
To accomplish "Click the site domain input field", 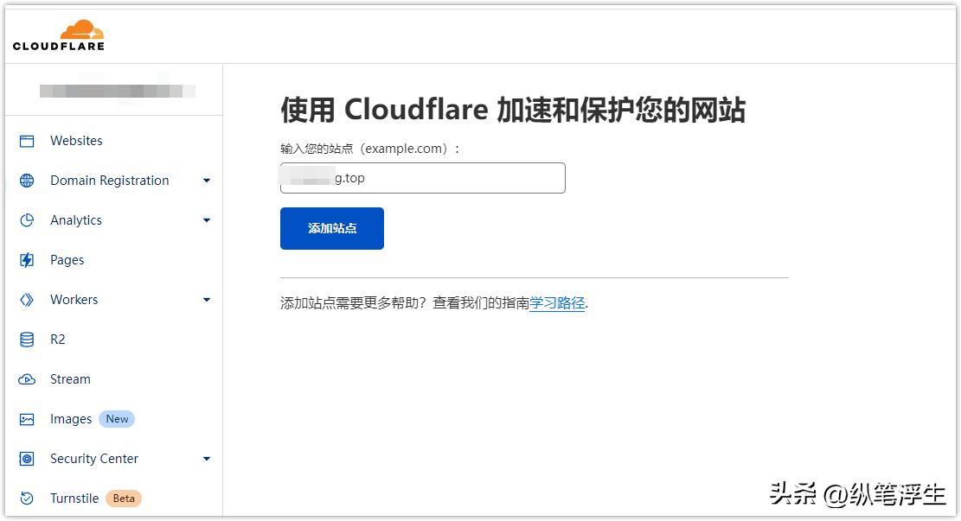I will (x=422, y=178).
